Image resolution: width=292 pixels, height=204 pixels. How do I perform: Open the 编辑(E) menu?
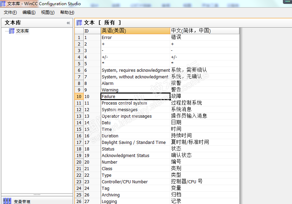click(x=29, y=12)
